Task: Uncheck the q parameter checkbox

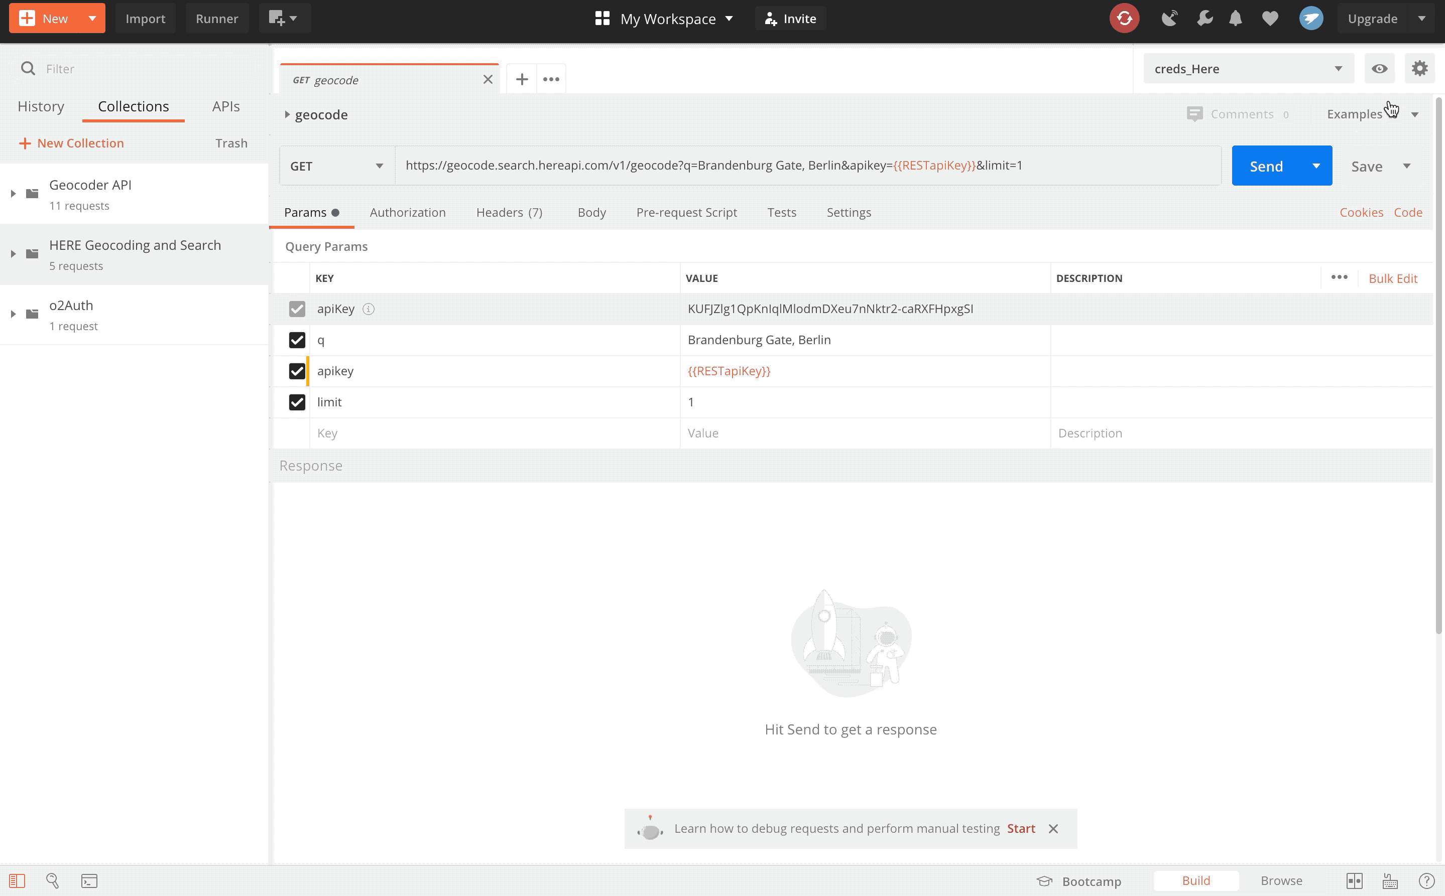Action: point(297,340)
